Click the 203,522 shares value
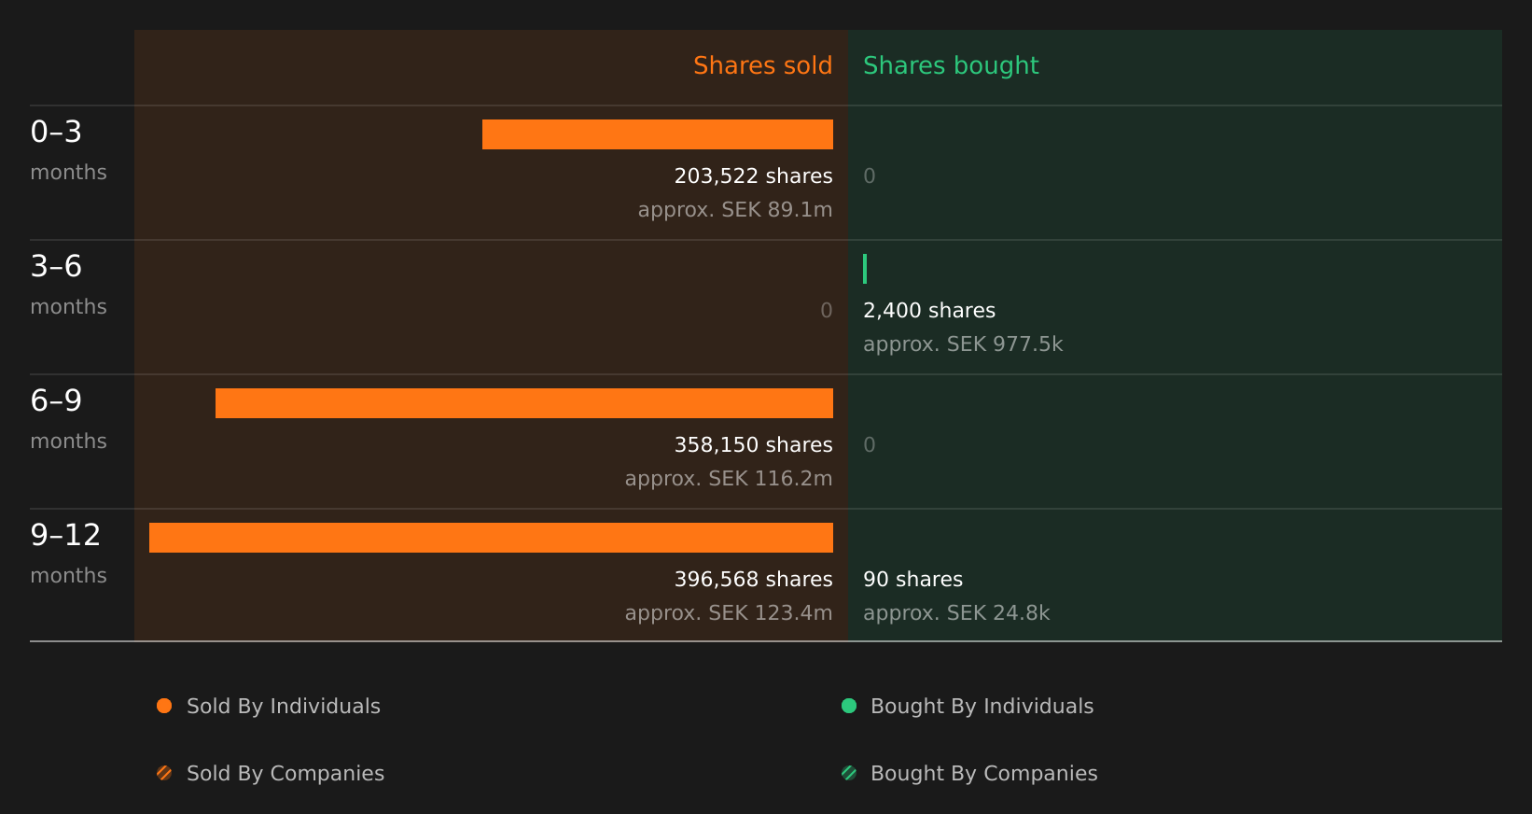The width and height of the screenshot is (1532, 814). 754,175
